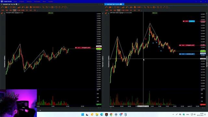Cancel the sell limit order on YGGUSDT chart
This screenshot has width=208, height=117.
click(x=76, y=48)
